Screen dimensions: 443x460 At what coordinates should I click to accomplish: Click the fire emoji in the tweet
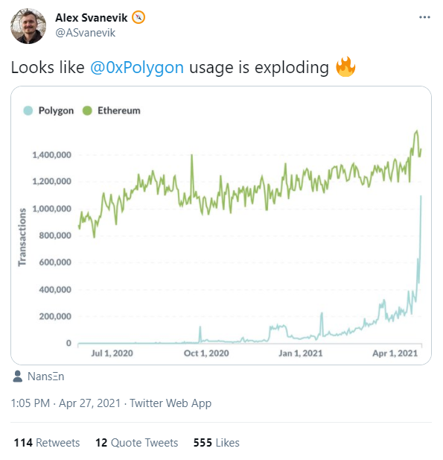click(x=345, y=66)
